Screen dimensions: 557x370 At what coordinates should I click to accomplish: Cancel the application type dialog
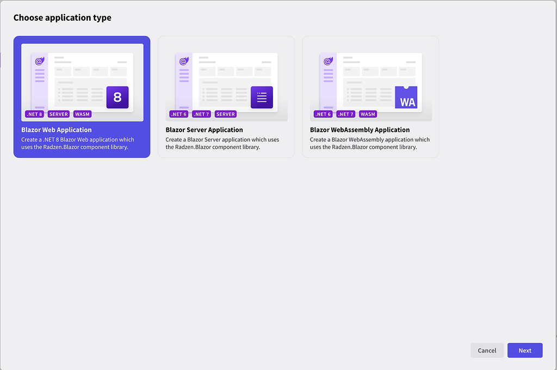click(x=487, y=350)
